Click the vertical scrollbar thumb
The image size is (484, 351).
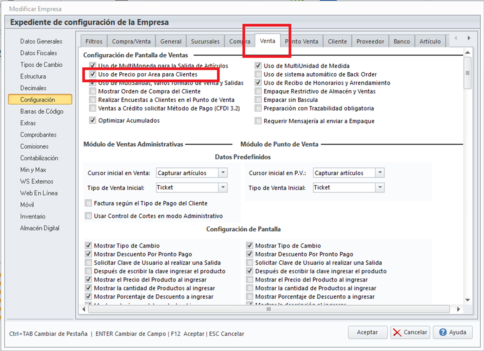468,73
